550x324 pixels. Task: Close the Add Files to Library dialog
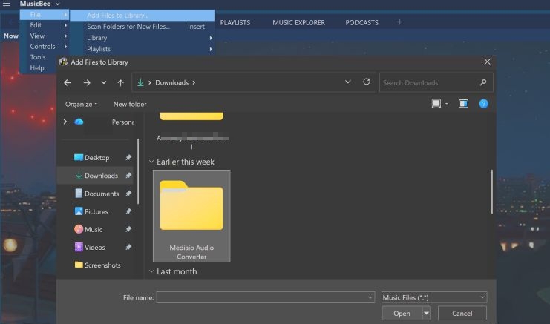[x=487, y=62]
